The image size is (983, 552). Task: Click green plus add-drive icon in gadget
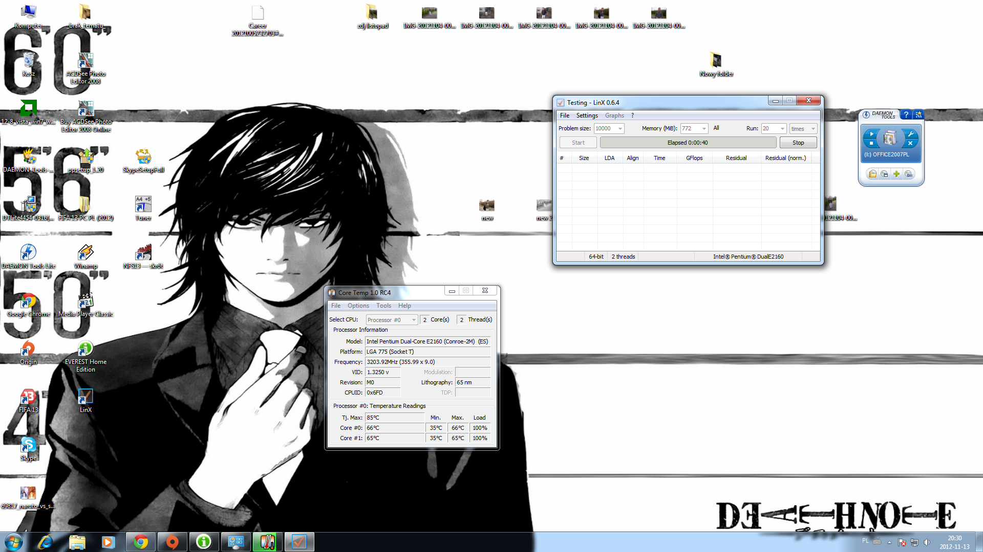[896, 174]
